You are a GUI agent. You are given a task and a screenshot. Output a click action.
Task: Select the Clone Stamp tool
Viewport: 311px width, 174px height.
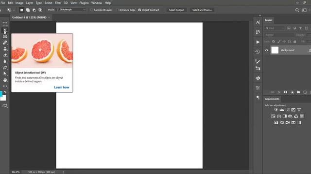[x=5, y=49]
